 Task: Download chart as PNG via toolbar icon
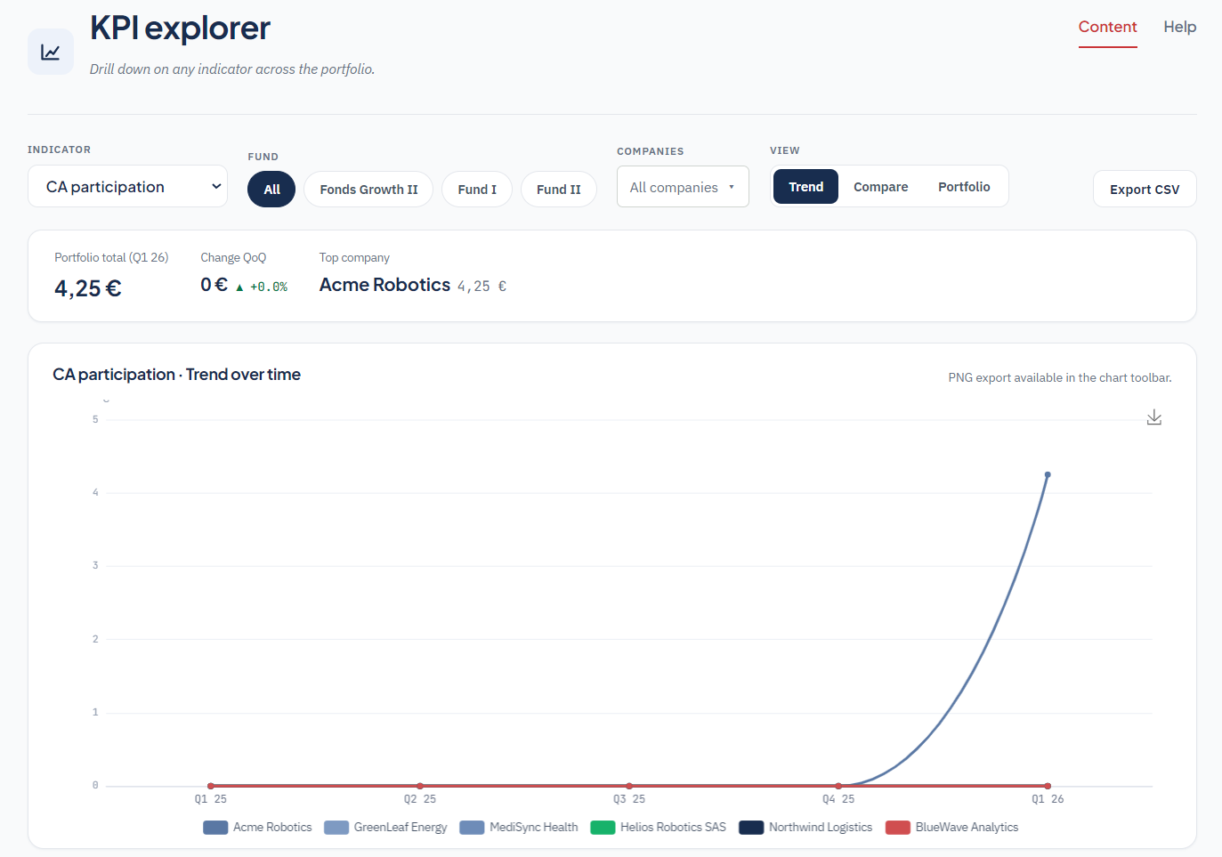(1154, 417)
